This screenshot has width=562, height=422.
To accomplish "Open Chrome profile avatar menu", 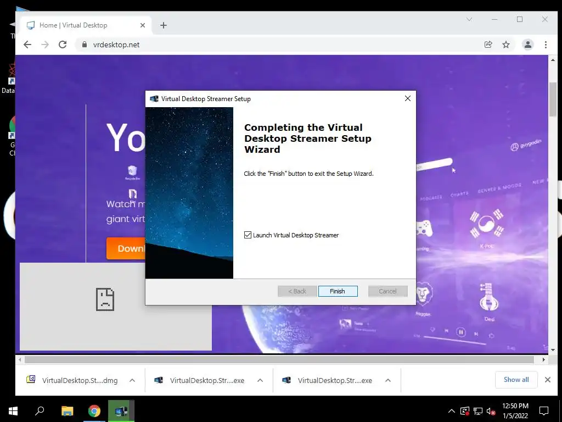I will pos(527,45).
